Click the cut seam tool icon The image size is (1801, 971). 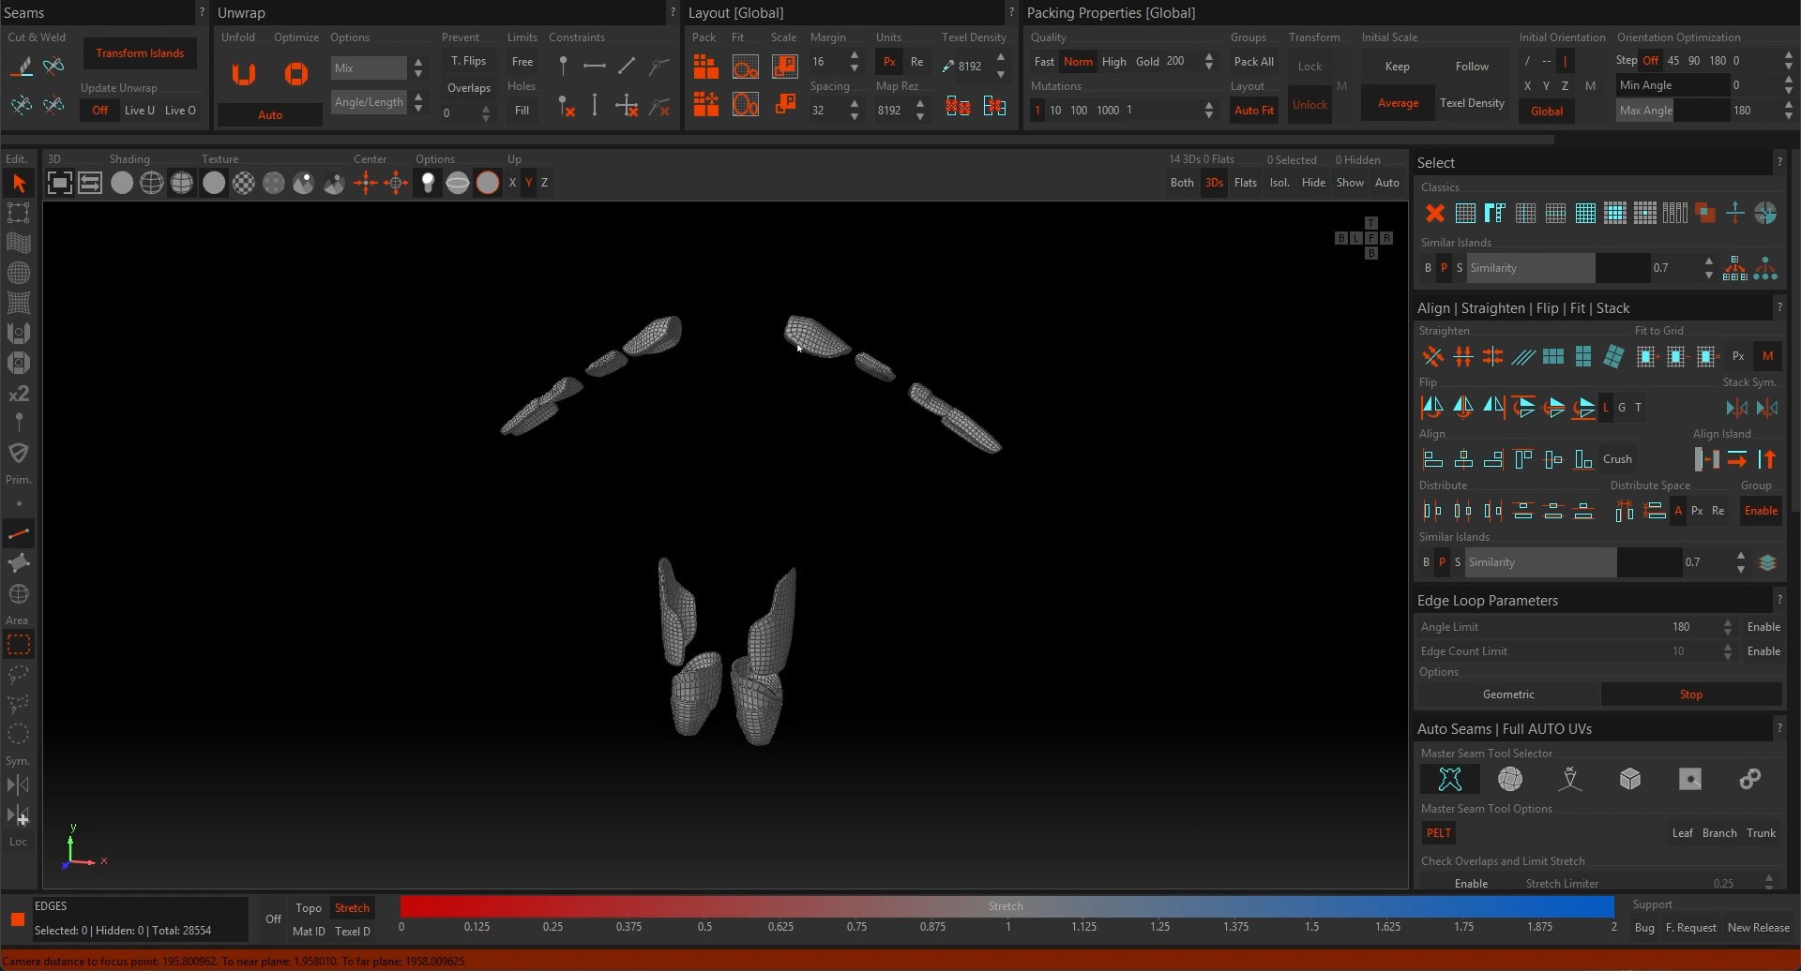point(23,66)
